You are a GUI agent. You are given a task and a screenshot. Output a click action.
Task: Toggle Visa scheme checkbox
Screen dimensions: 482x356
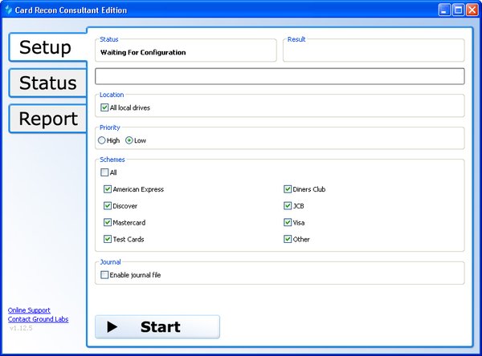click(x=288, y=222)
